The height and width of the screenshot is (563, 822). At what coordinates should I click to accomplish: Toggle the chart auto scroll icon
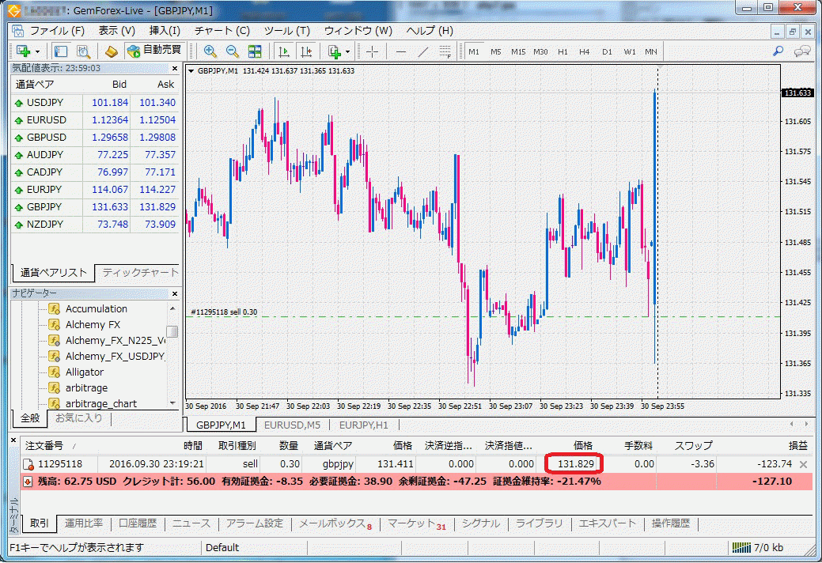(x=284, y=51)
